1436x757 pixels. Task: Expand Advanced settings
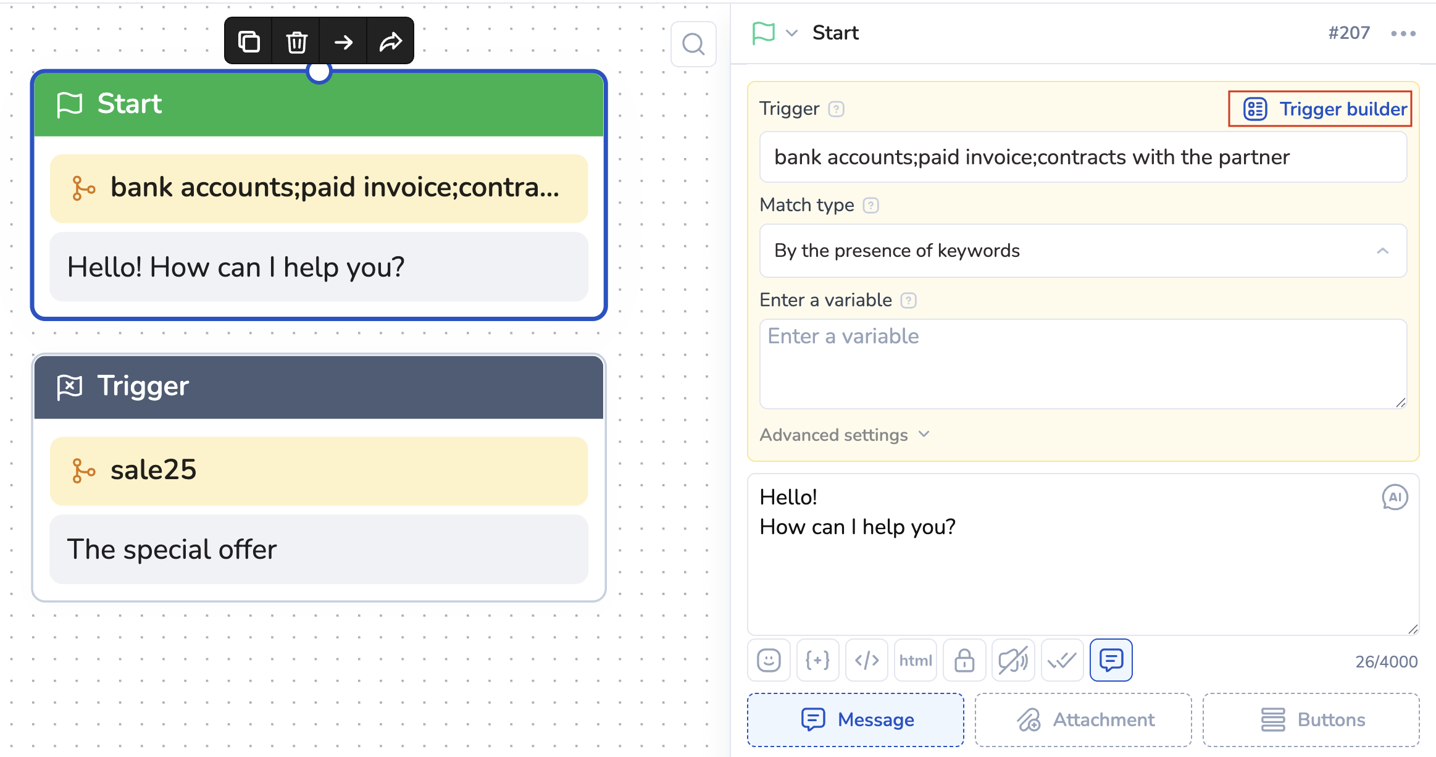845,435
